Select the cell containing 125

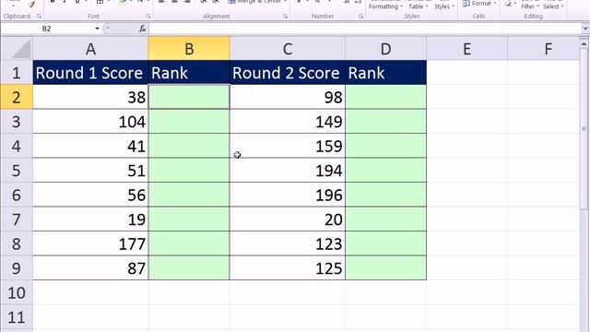288,268
